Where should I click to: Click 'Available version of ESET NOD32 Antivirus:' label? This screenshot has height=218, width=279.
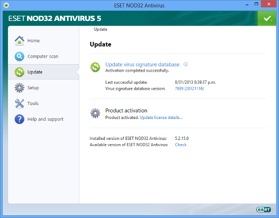coord(129,145)
